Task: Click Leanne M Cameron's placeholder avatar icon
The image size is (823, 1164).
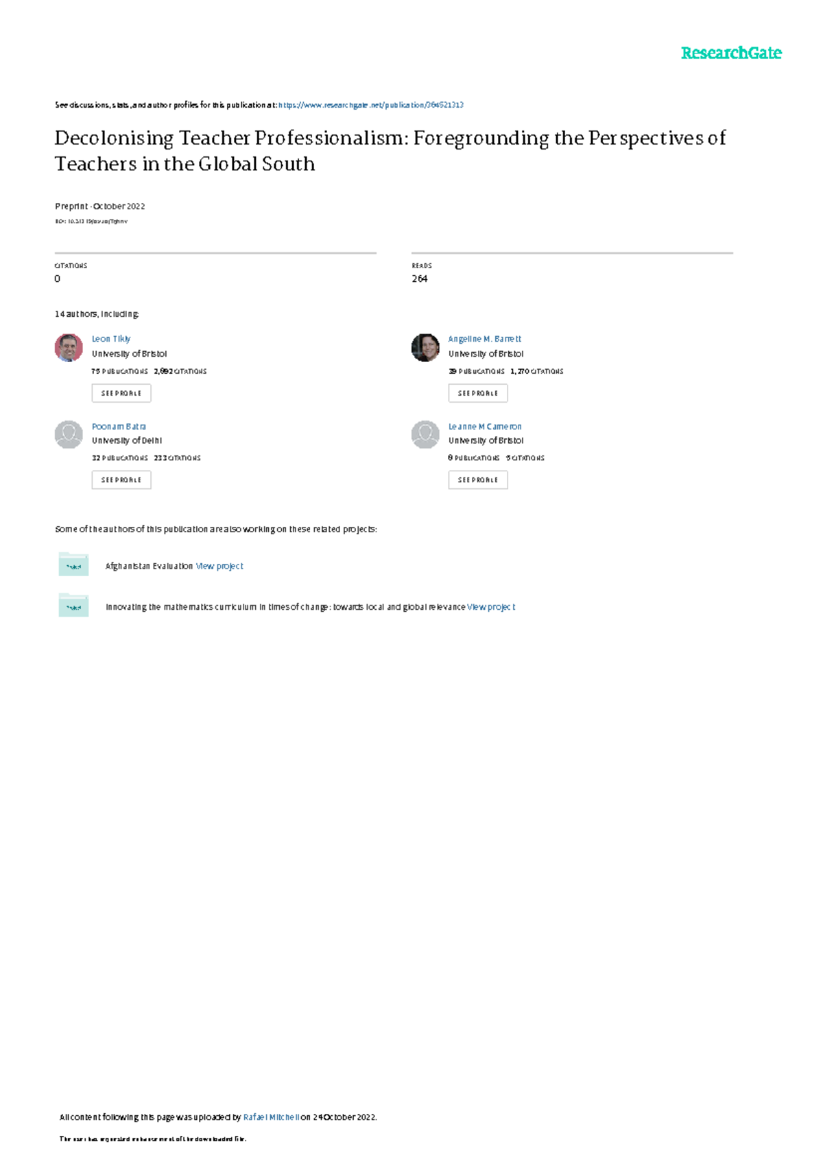Action: (425, 434)
